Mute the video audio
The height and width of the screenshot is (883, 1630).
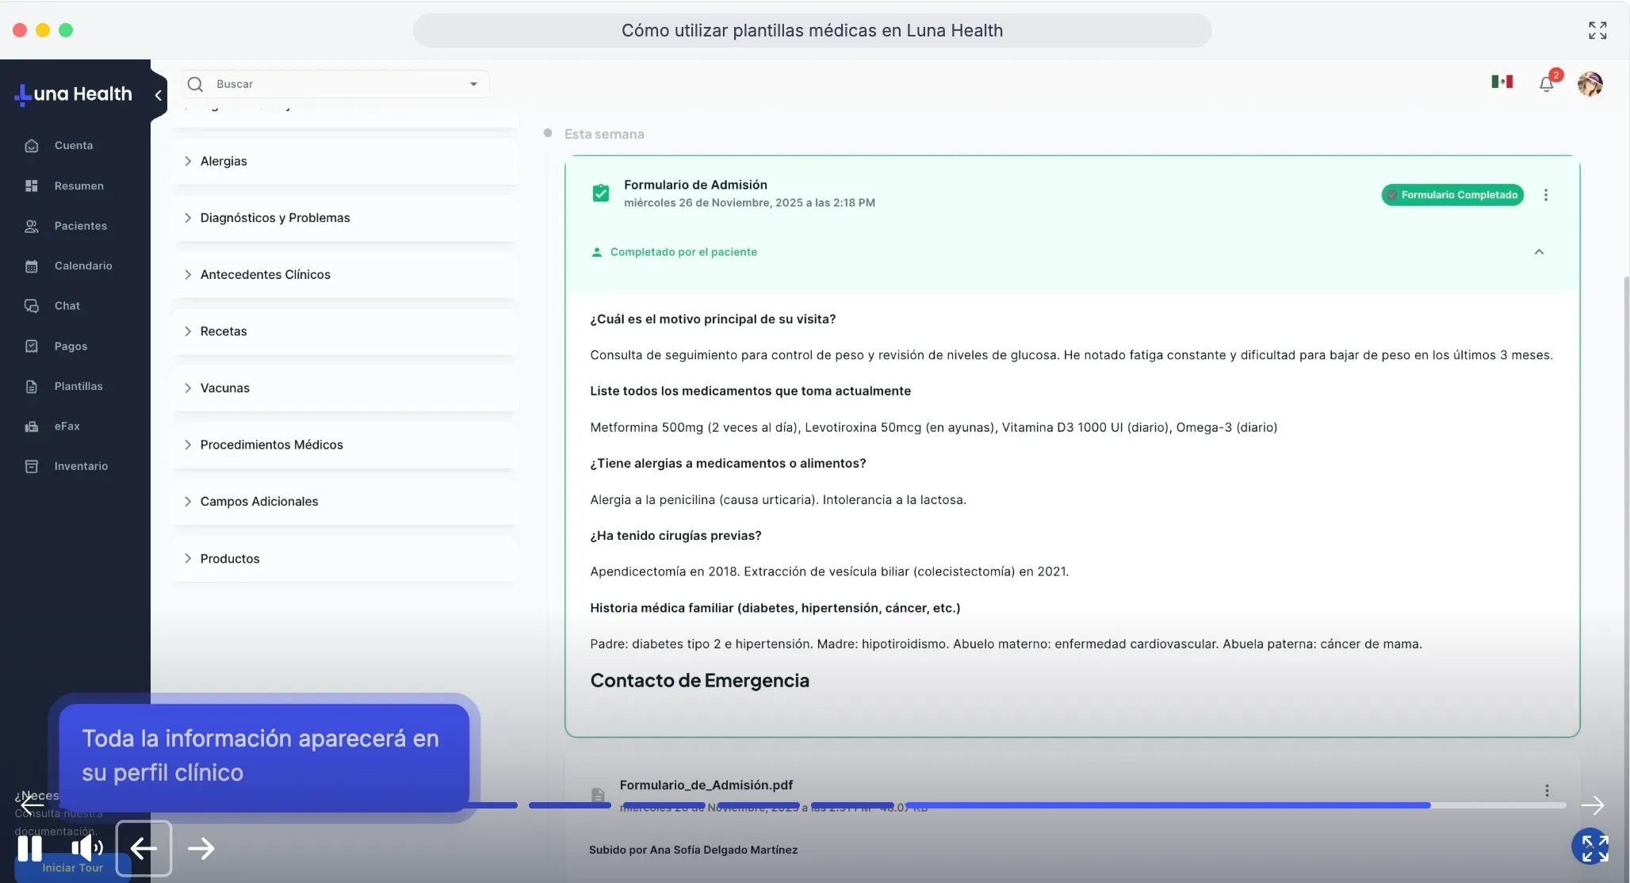coord(86,847)
